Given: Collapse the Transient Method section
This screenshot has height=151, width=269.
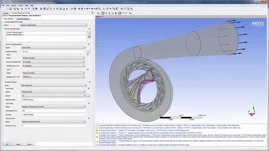Looking at the screenshot, I should pos(90,82).
